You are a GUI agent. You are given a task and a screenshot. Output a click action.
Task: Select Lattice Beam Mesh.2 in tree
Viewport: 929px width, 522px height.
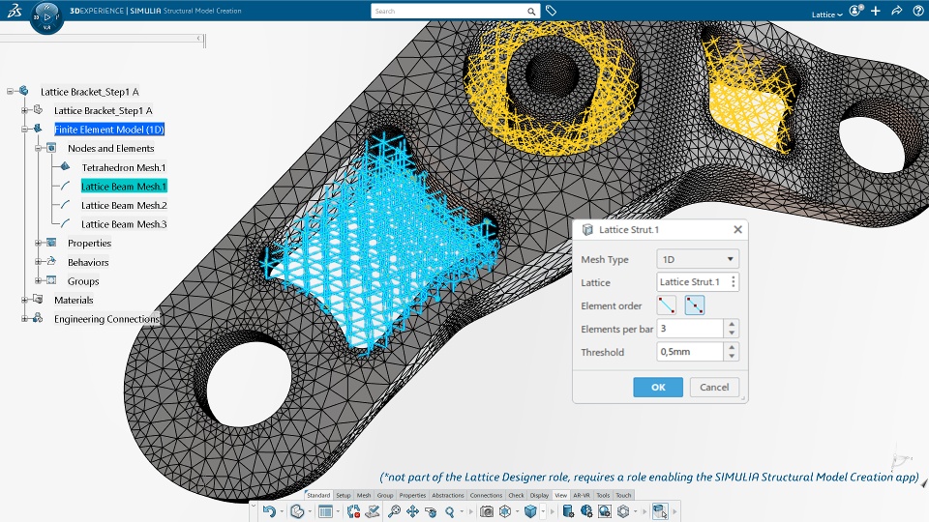pos(124,205)
